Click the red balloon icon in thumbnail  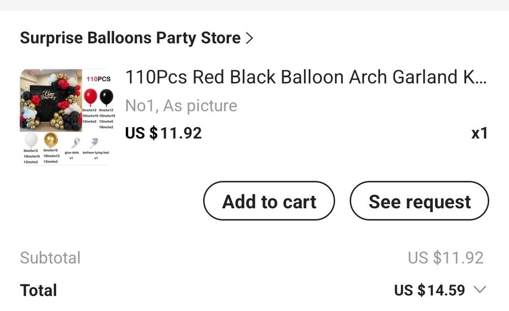[91, 97]
